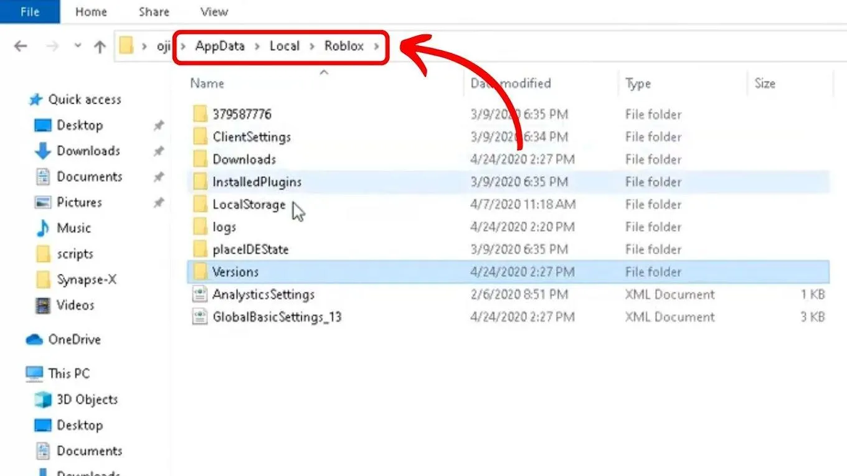Image resolution: width=847 pixels, height=476 pixels.
Task: Open the recent locations dropdown arrow
Action: point(78,46)
